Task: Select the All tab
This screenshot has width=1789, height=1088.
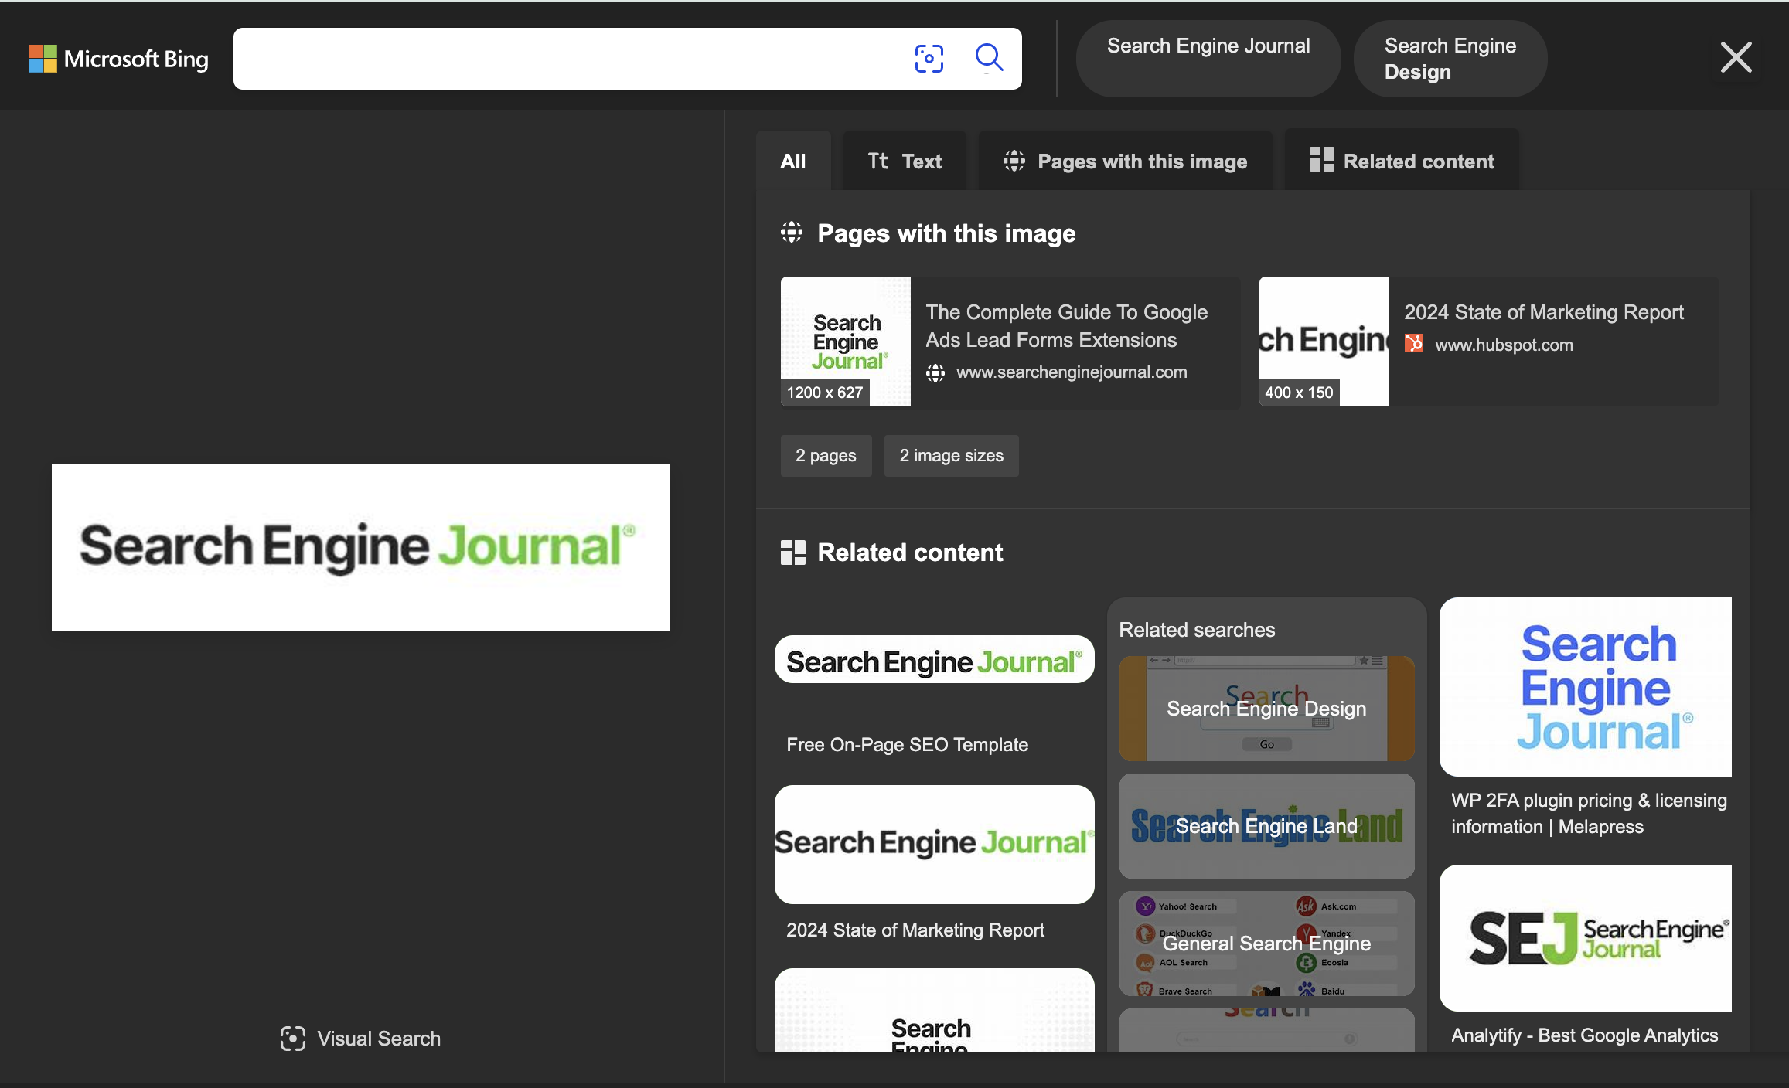Action: tap(792, 161)
